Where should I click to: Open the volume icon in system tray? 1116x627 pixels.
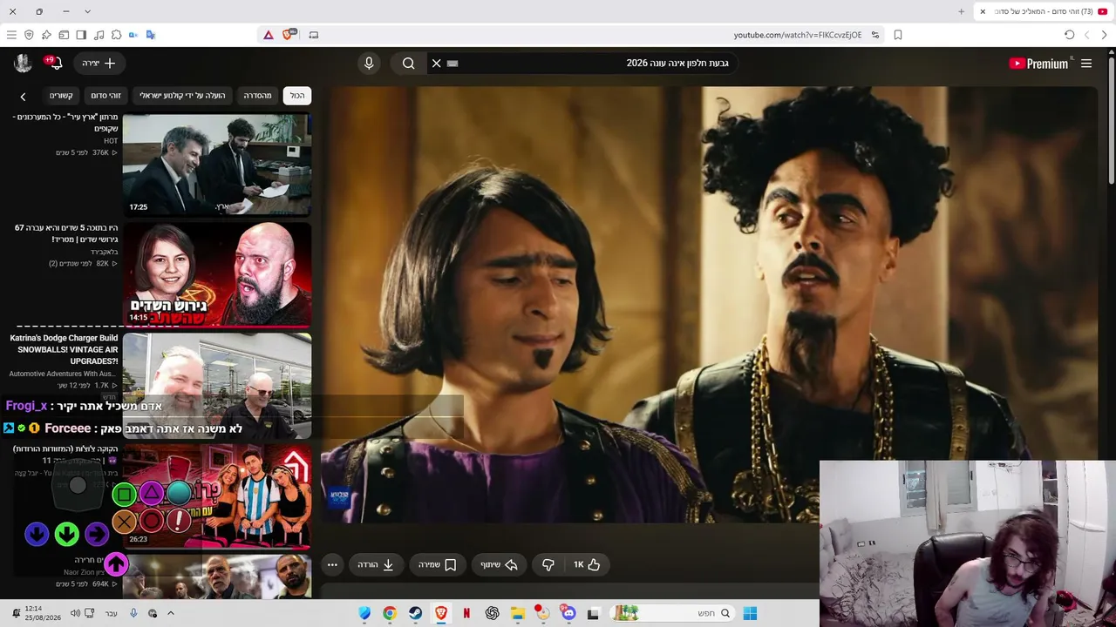[75, 613]
